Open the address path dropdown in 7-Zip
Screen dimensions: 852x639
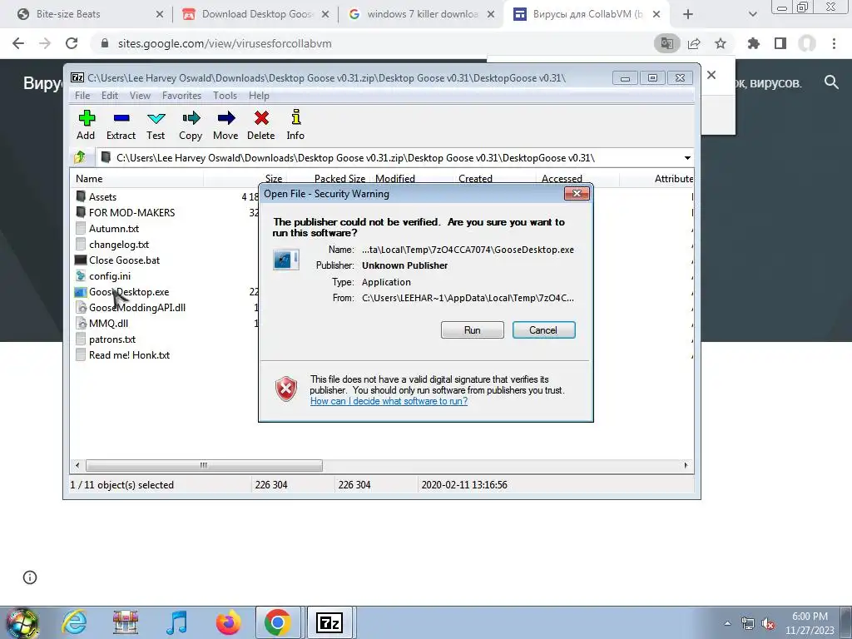[x=686, y=158]
